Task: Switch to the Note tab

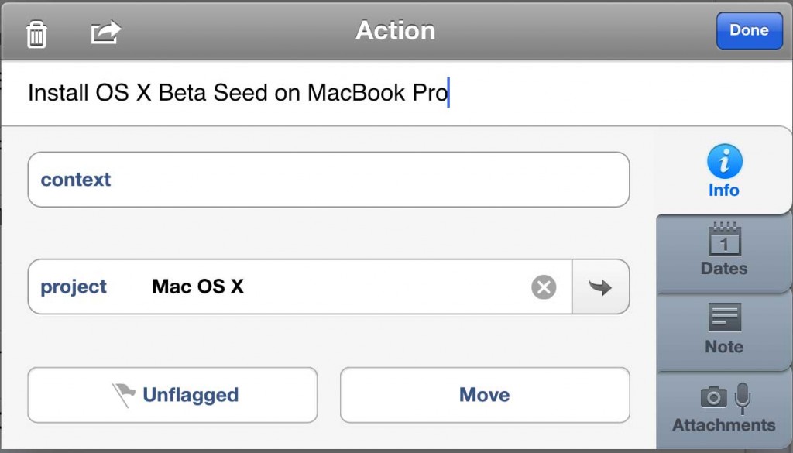Action: (724, 331)
